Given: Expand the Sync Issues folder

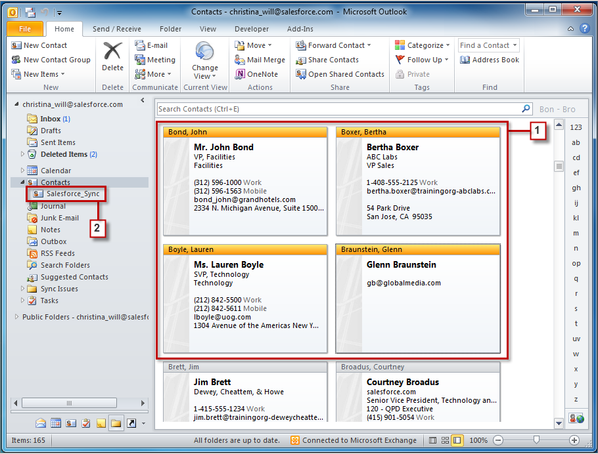Looking at the screenshot, I should (22, 288).
